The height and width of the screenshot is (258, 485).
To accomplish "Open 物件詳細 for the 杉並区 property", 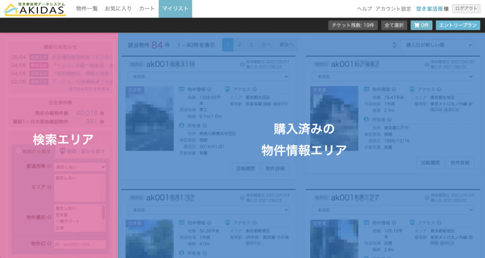I will 460,162.
